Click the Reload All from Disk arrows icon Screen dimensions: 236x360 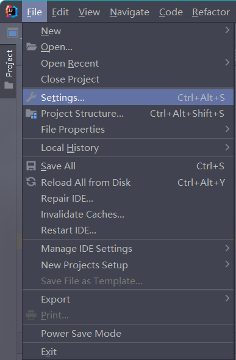pos(31,182)
